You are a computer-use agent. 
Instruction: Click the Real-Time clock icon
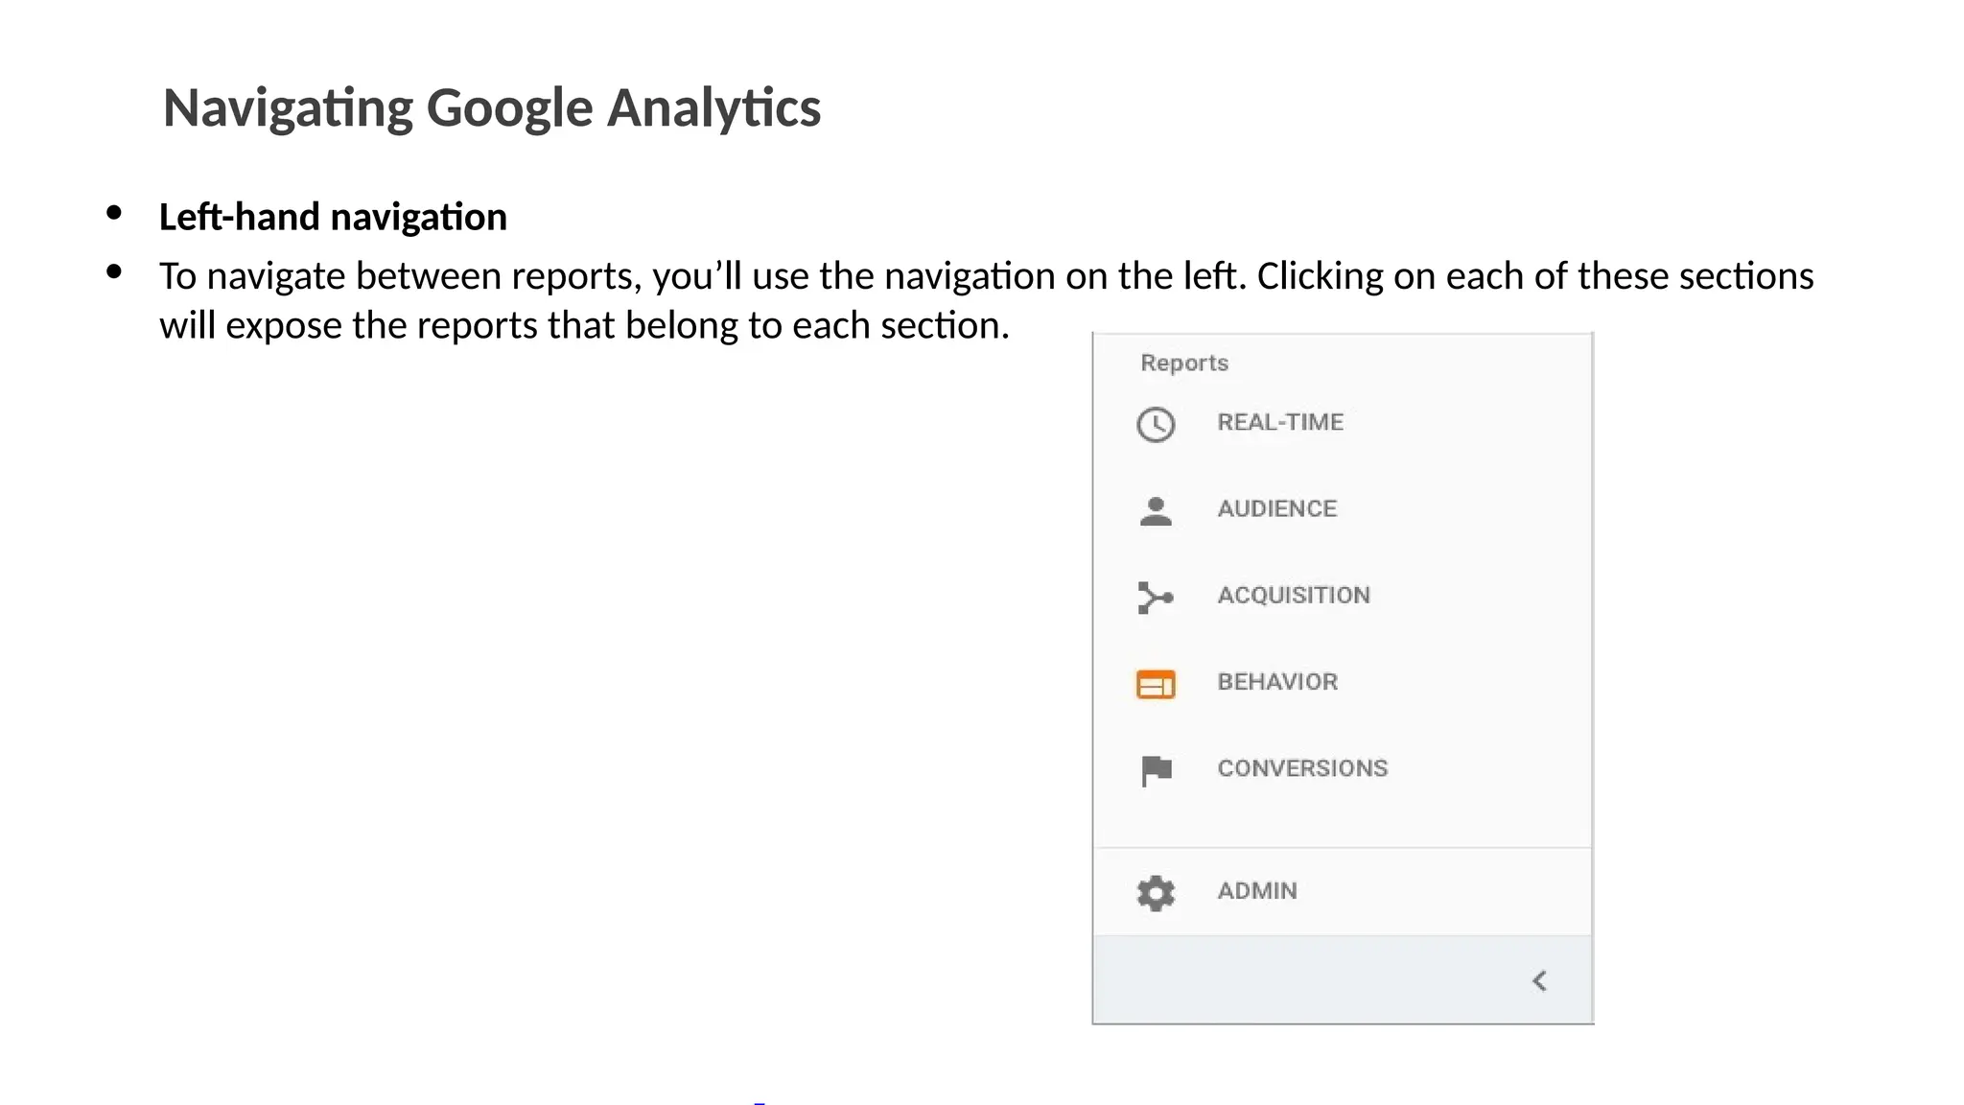pos(1156,424)
